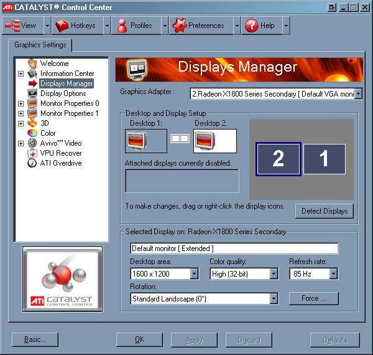Click the Profiles person icon
373x355 pixels.
(122, 26)
